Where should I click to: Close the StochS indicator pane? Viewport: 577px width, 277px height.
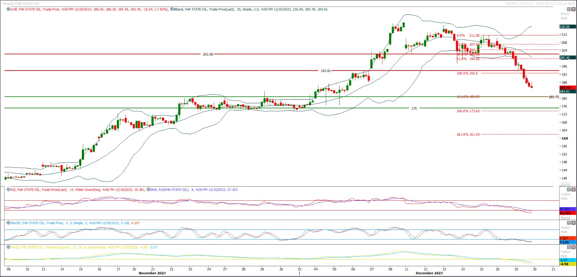(x=573, y=223)
